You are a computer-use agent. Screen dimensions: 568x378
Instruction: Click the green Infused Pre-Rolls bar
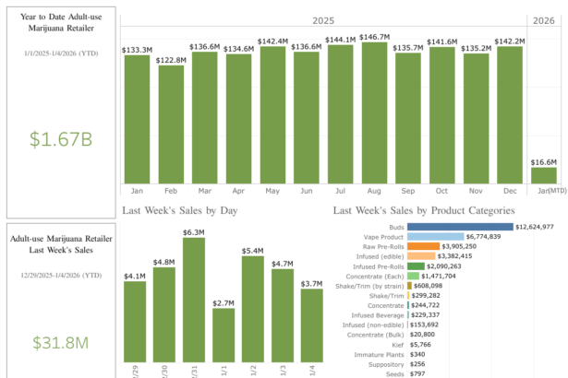pos(416,266)
